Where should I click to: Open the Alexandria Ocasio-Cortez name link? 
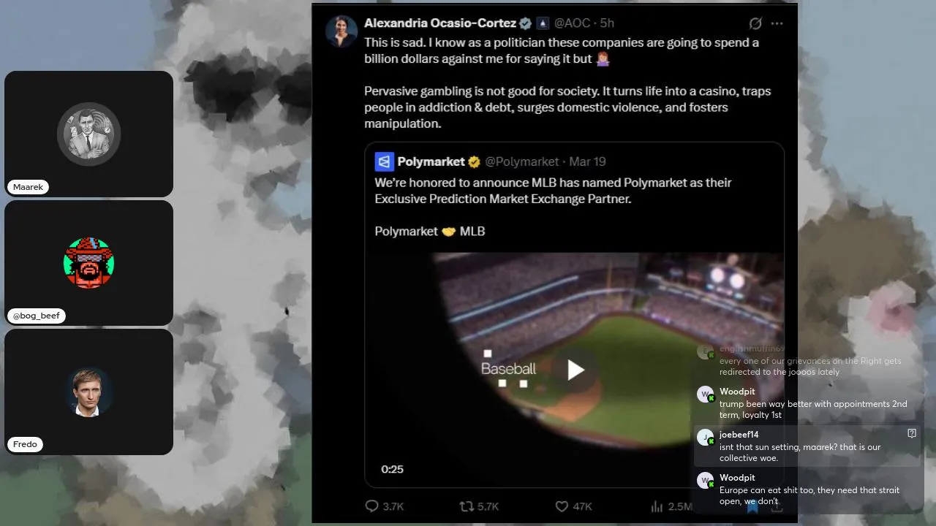[440, 23]
